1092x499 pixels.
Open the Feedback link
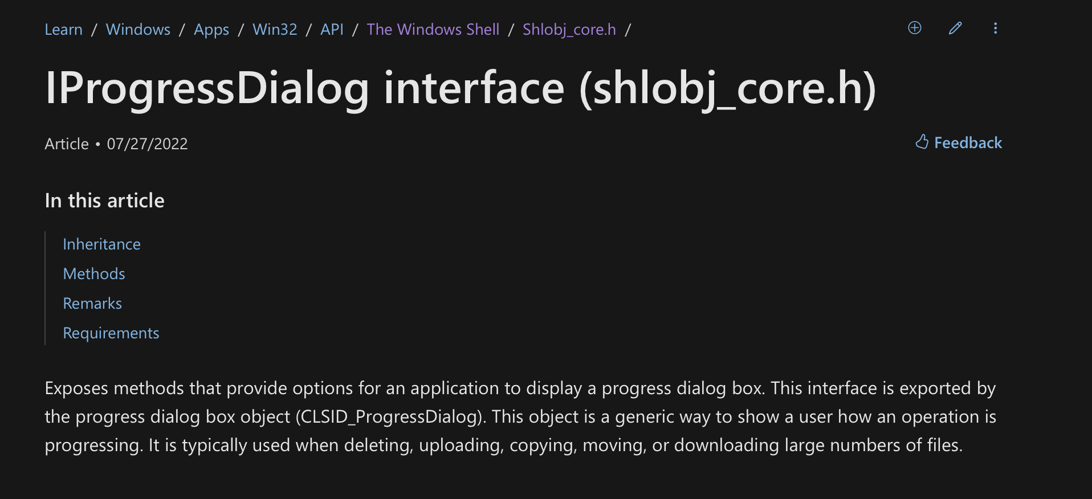tap(968, 143)
